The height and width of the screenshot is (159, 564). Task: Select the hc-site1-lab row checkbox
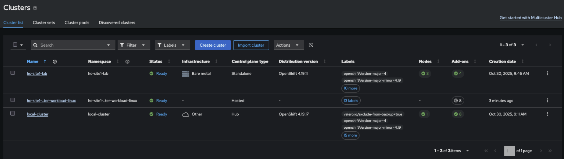click(x=13, y=73)
